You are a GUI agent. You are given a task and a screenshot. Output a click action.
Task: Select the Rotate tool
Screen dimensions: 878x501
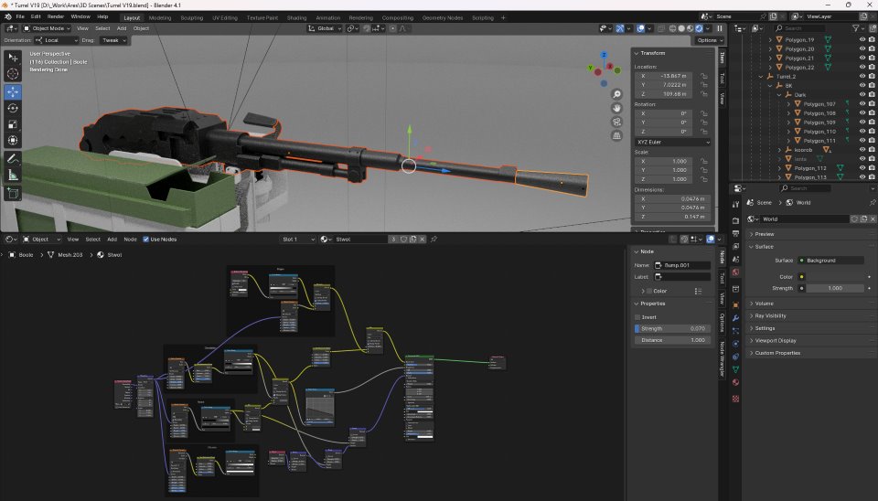(x=13, y=108)
